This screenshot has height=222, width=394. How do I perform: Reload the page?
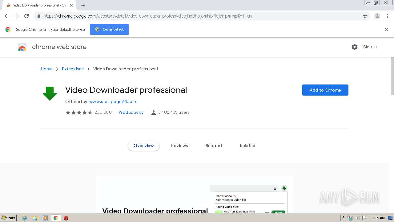(26, 16)
